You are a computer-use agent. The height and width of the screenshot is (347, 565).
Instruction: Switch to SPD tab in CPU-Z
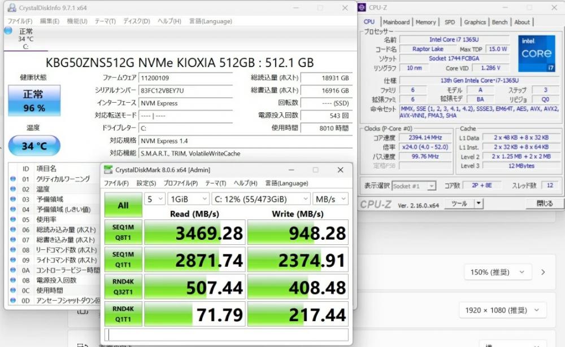[x=450, y=22]
